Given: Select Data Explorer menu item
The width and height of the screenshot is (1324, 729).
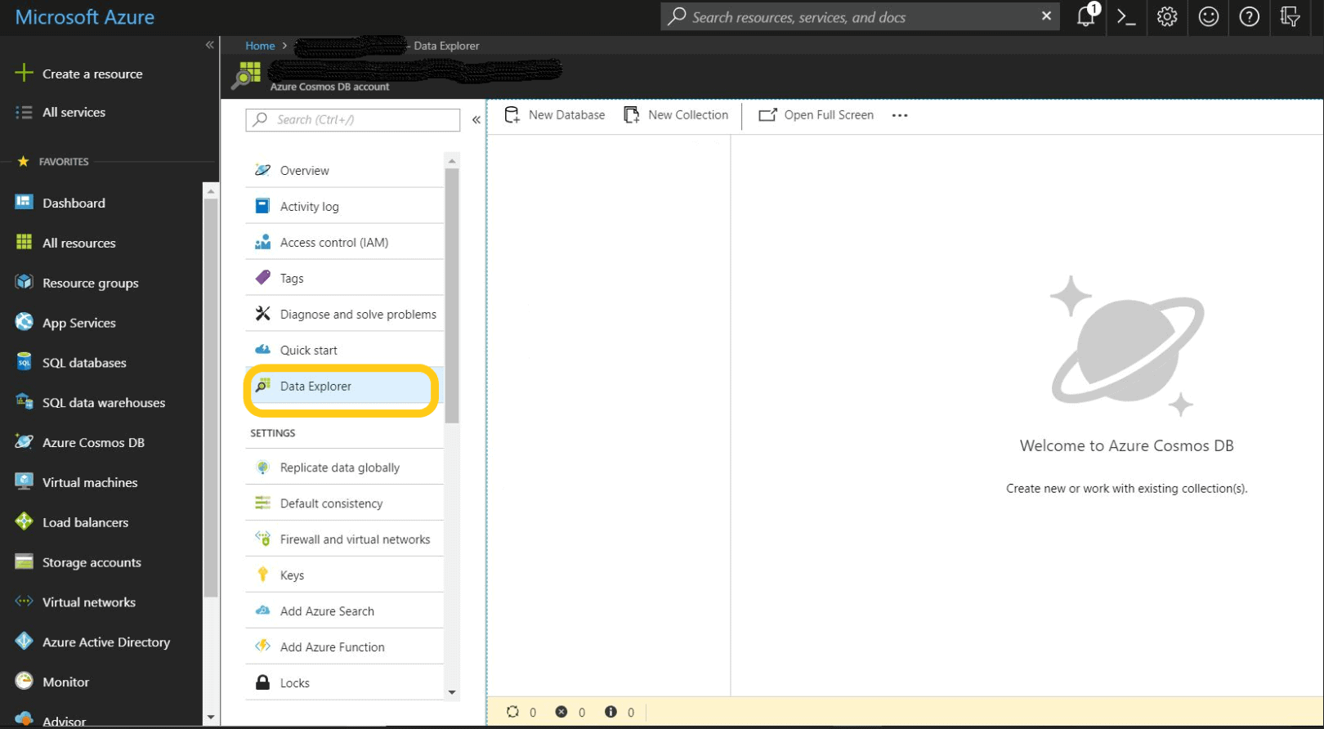Looking at the screenshot, I should point(315,387).
